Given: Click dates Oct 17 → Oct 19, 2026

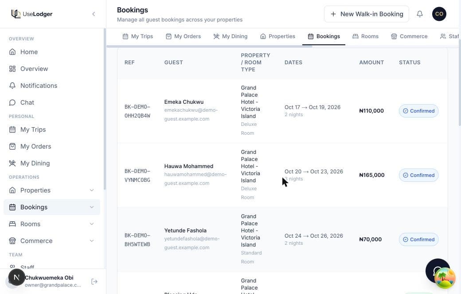Looking at the screenshot, I should pyautogui.click(x=313, y=107).
